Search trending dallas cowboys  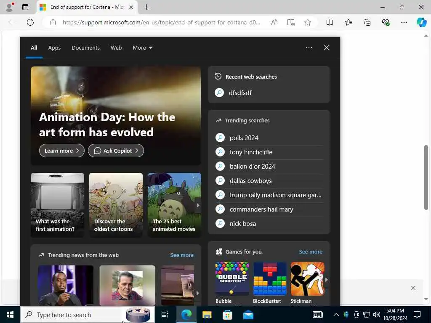click(x=269, y=180)
